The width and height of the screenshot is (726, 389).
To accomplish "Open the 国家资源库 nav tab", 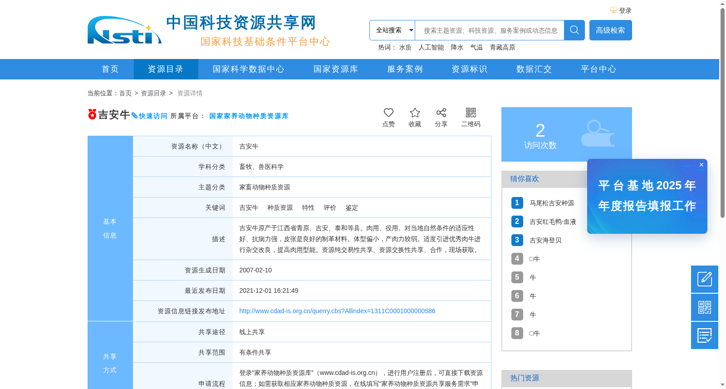I will [x=336, y=69].
